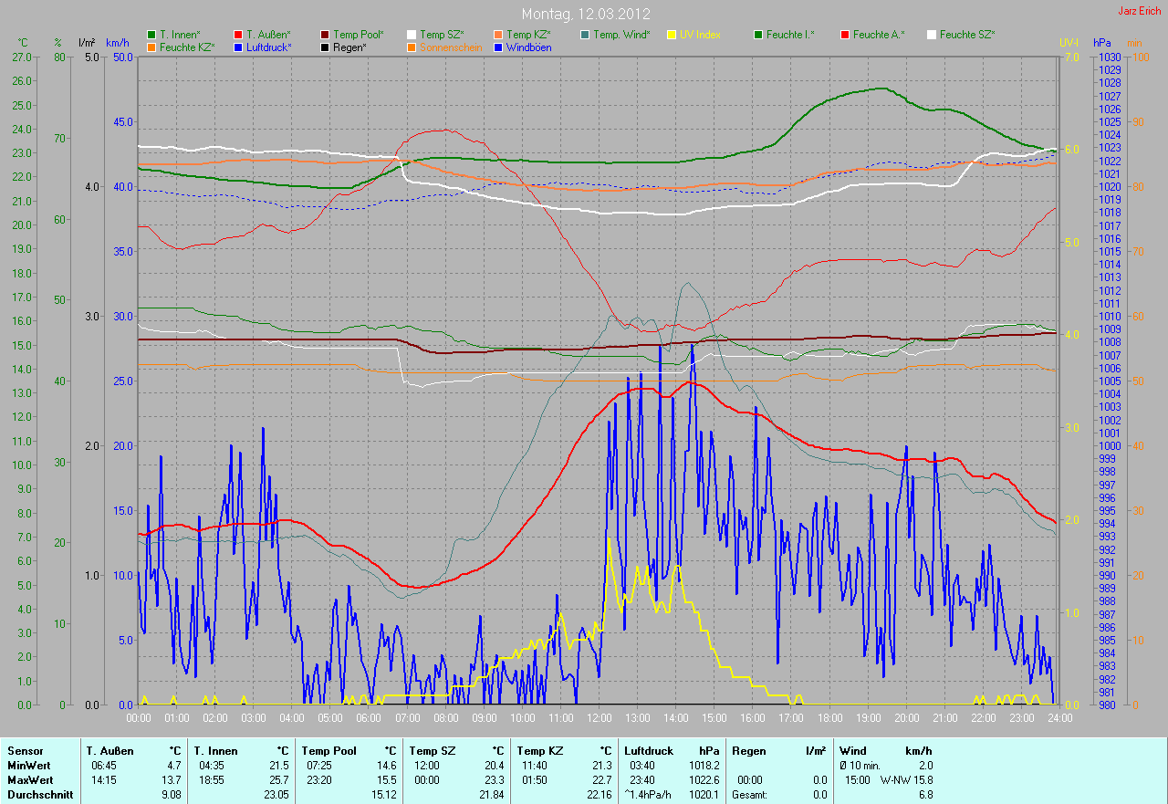Click the 12:00 time axis label
Screen dimensions: 1168x804
pos(599,718)
